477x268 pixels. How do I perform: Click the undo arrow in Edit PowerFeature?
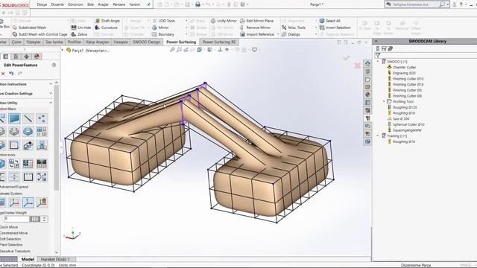click(x=11, y=74)
